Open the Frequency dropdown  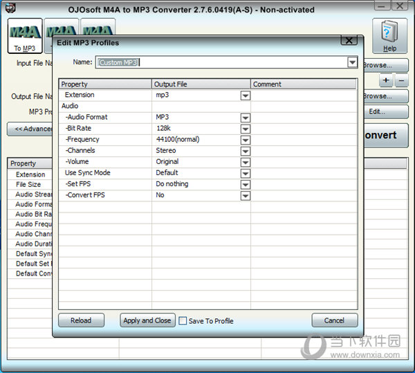tap(246, 140)
